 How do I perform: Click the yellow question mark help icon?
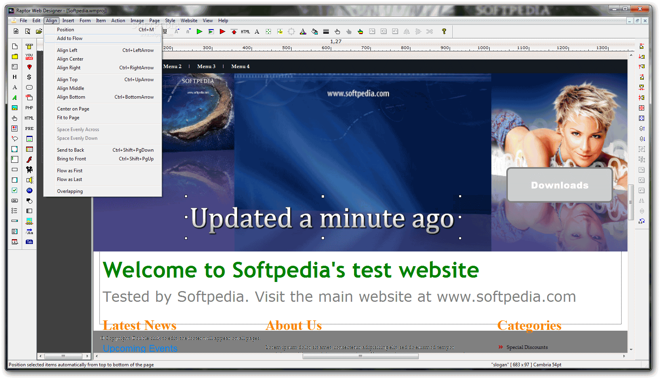444,31
